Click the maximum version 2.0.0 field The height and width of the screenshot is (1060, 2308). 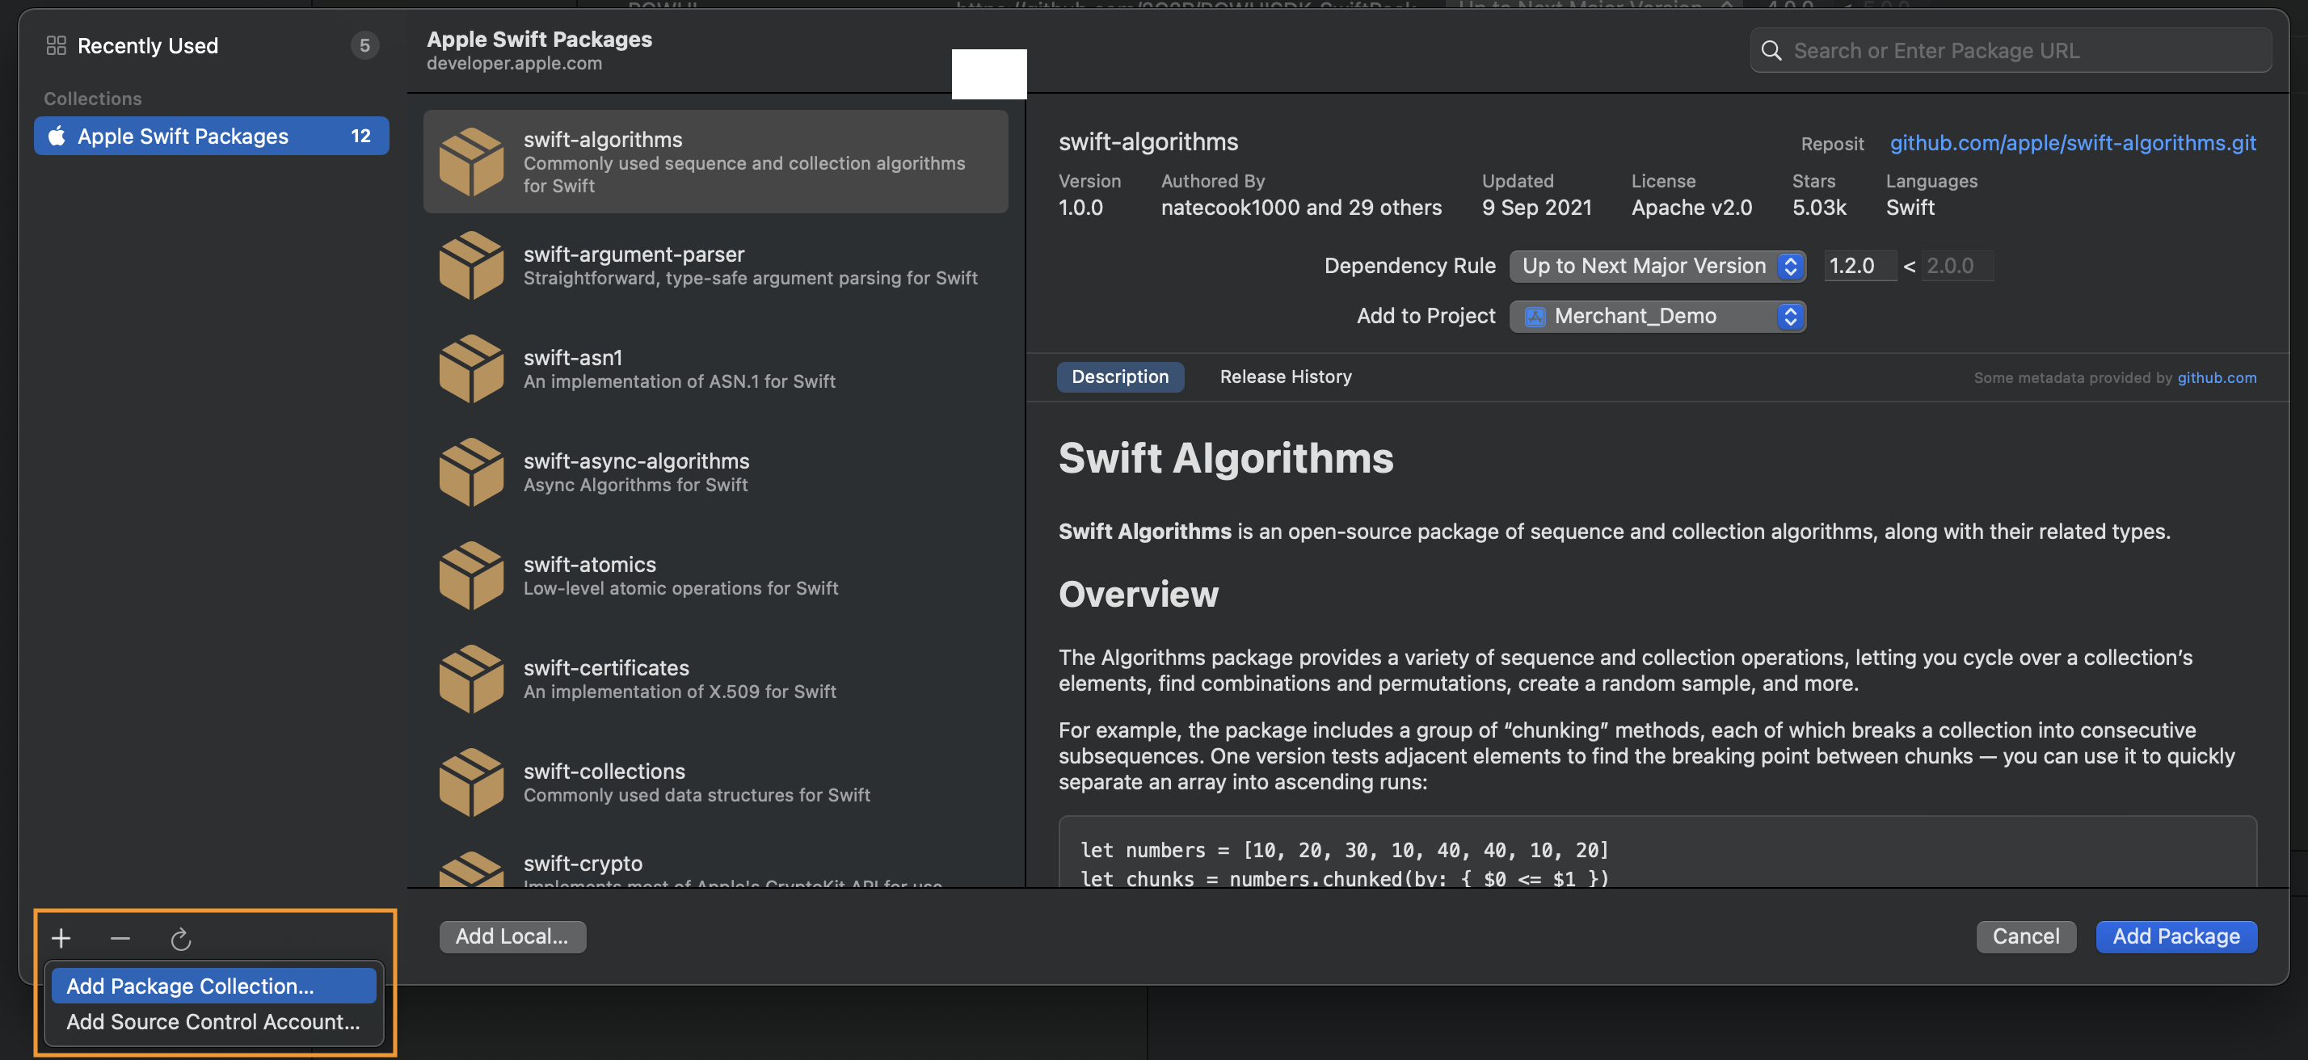click(1957, 266)
